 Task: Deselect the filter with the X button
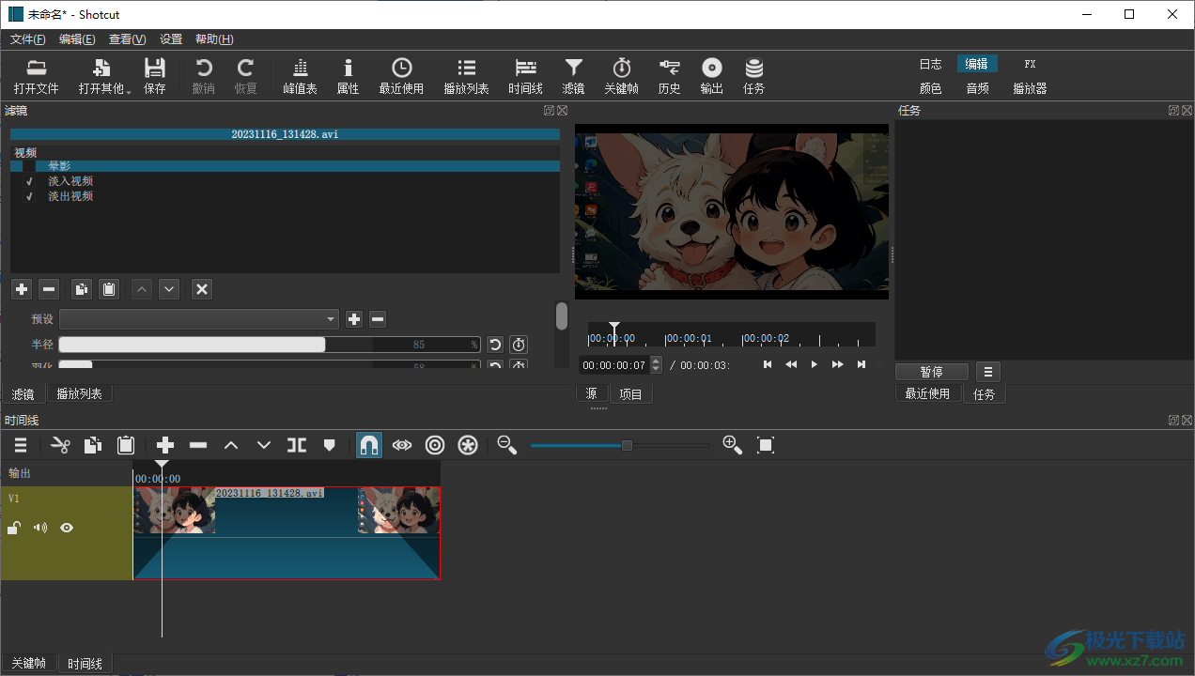(x=202, y=289)
